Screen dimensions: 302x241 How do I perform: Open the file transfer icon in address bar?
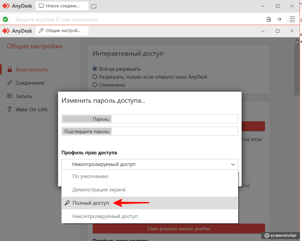click(x=269, y=19)
